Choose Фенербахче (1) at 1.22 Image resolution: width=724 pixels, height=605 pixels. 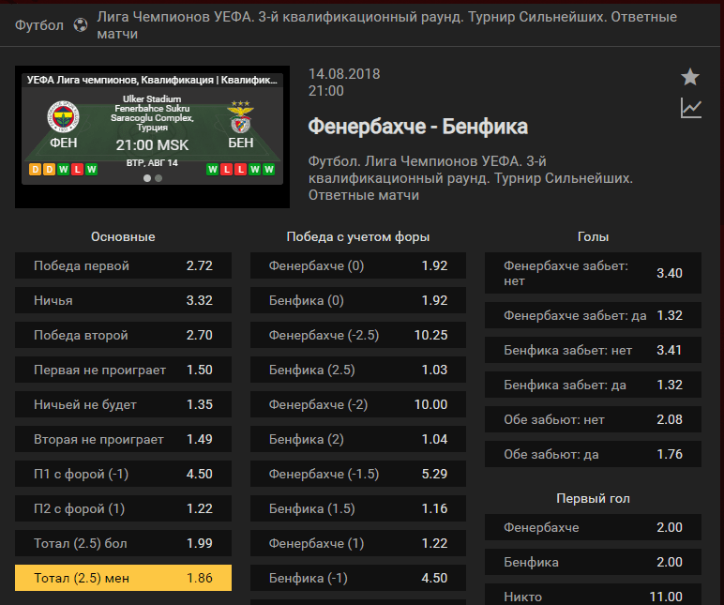[x=358, y=543]
